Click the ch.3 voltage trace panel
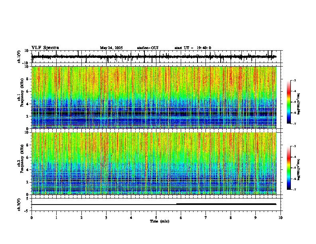 156,205
